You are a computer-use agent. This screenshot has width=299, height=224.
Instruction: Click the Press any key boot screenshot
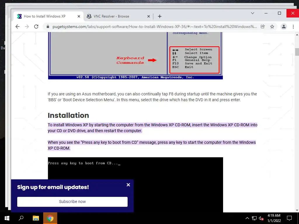[135, 185]
